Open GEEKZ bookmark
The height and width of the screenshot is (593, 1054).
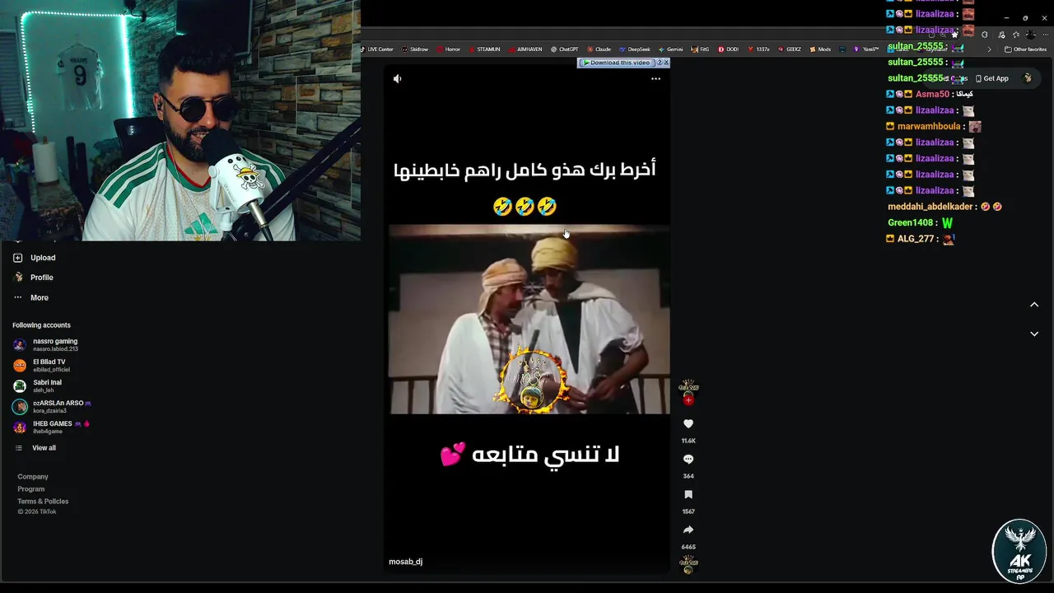coord(790,49)
